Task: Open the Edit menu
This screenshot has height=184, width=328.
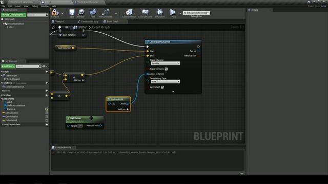Action: tap(10, 6)
